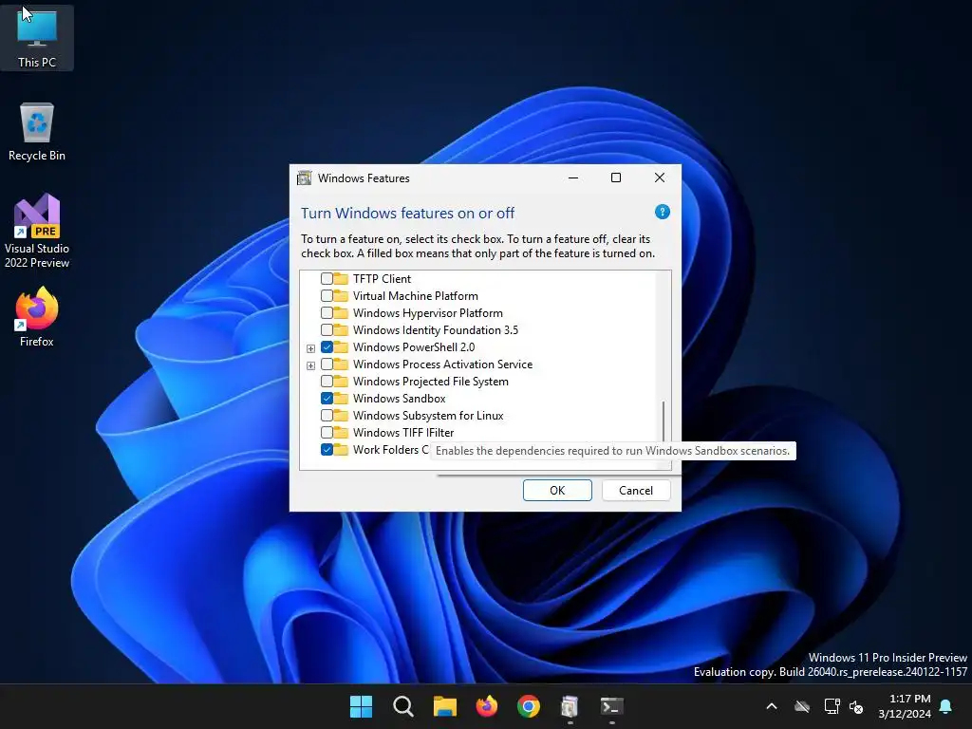Click the Windows Identity Foundation folder icon
The height and width of the screenshot is (729, 972).
click(341, 329)
